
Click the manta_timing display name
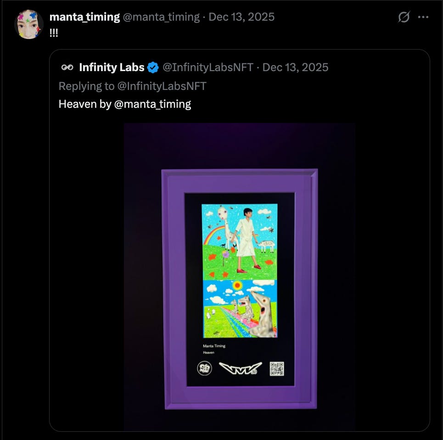pyautogui.click(x=85, y=17)
